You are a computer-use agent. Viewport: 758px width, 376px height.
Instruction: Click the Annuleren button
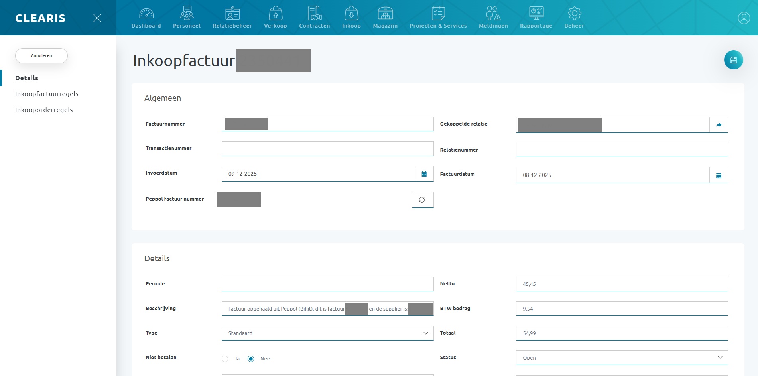41,56
